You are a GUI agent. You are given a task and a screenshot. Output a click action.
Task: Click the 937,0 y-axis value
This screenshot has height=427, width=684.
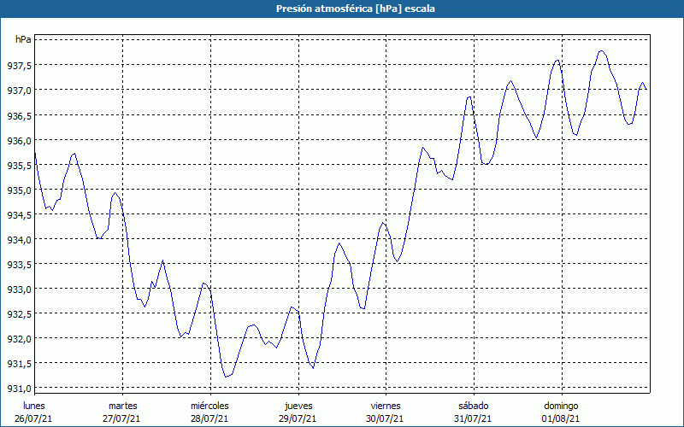coord(19,91)
